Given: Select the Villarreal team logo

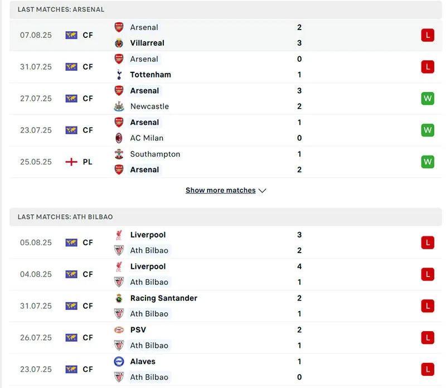Looking at the screenshot, I should pyautogui.click(x=119, y=43).
